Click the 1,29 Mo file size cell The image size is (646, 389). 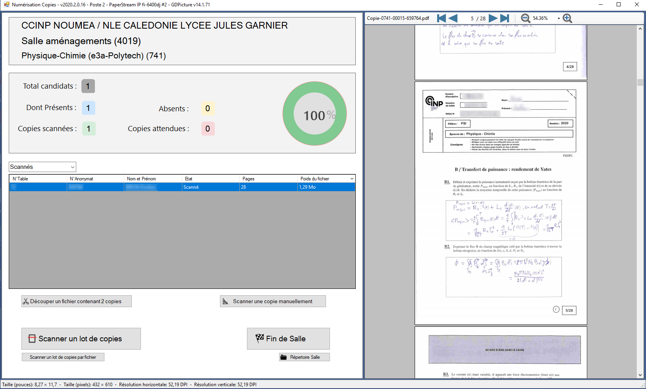tap(326, 187)
